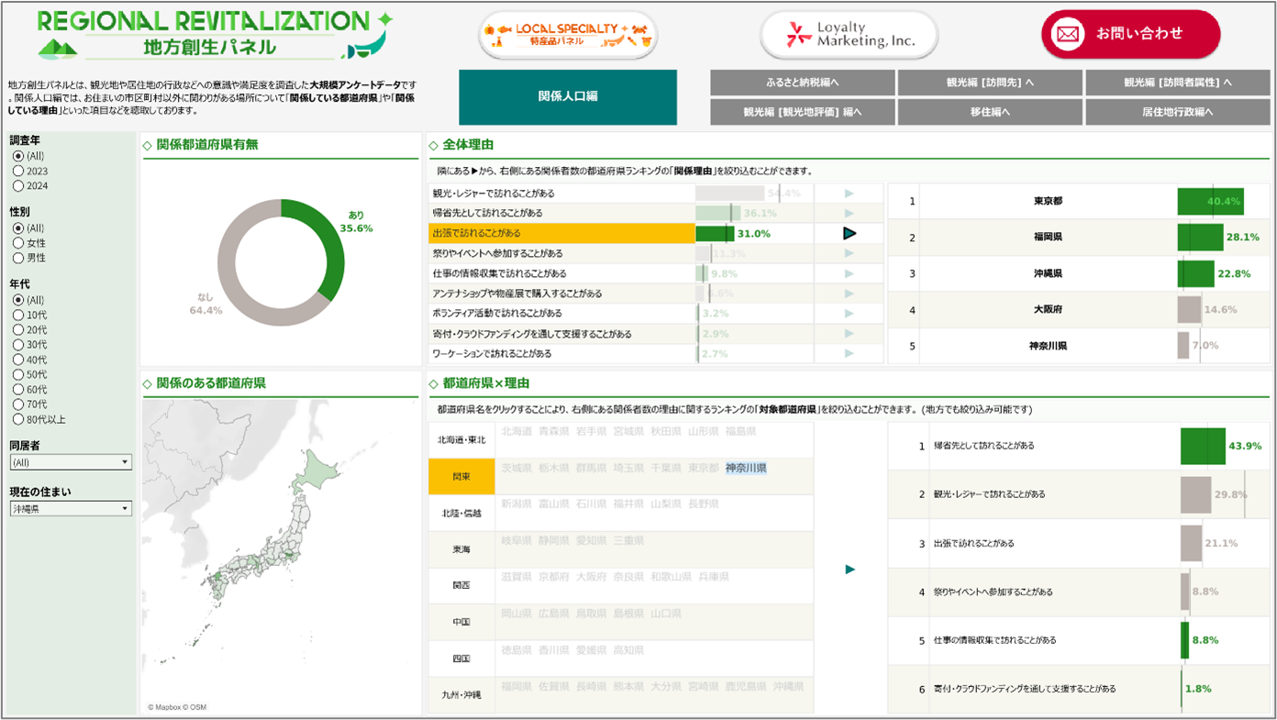This screenshot has height=720, width=1277.
Task: Open the 同居者 dropdown list
Action: point(71,462)
